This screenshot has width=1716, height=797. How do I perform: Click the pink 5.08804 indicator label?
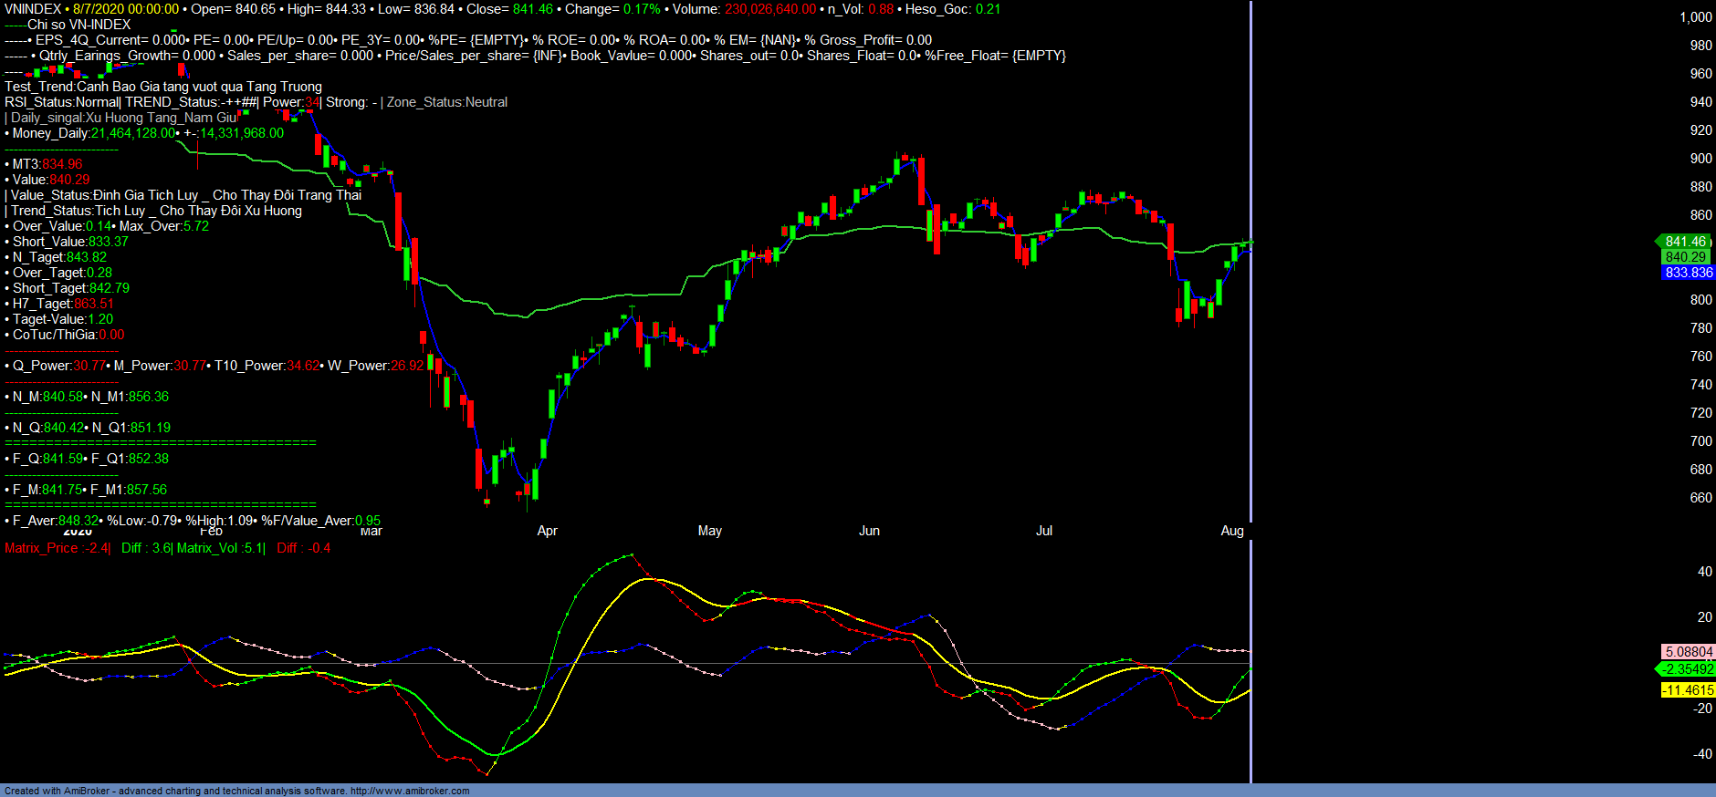(1688, 652)
